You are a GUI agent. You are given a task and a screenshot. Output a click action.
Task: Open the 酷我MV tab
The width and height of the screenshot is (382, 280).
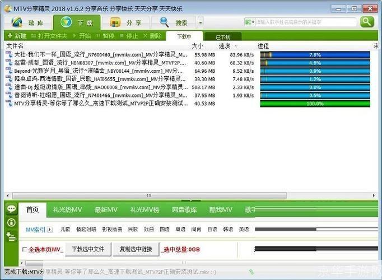point(221,209)
